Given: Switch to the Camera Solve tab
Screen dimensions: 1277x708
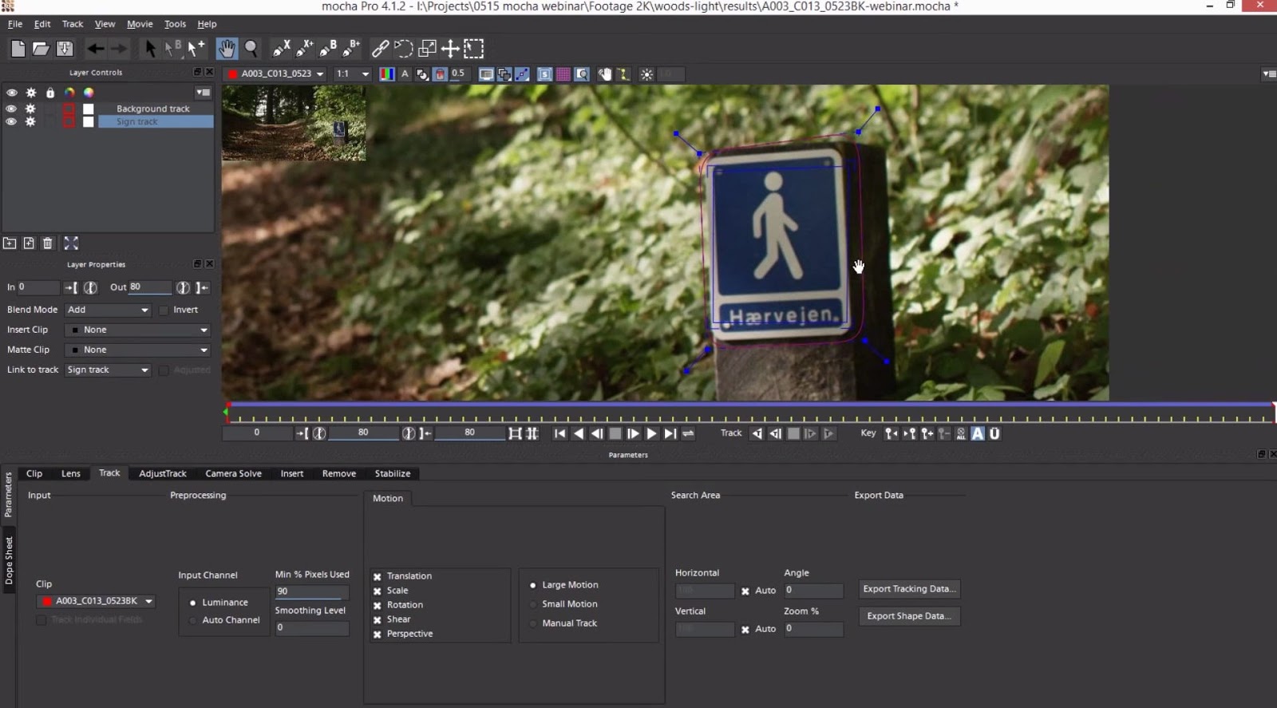Looking at the screenshot, I should 233,473.
